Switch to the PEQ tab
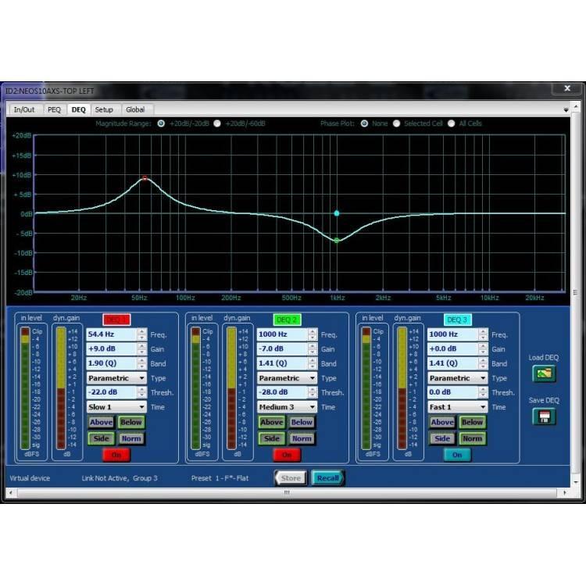Screen dimensions: 586x586 [54, 110]
